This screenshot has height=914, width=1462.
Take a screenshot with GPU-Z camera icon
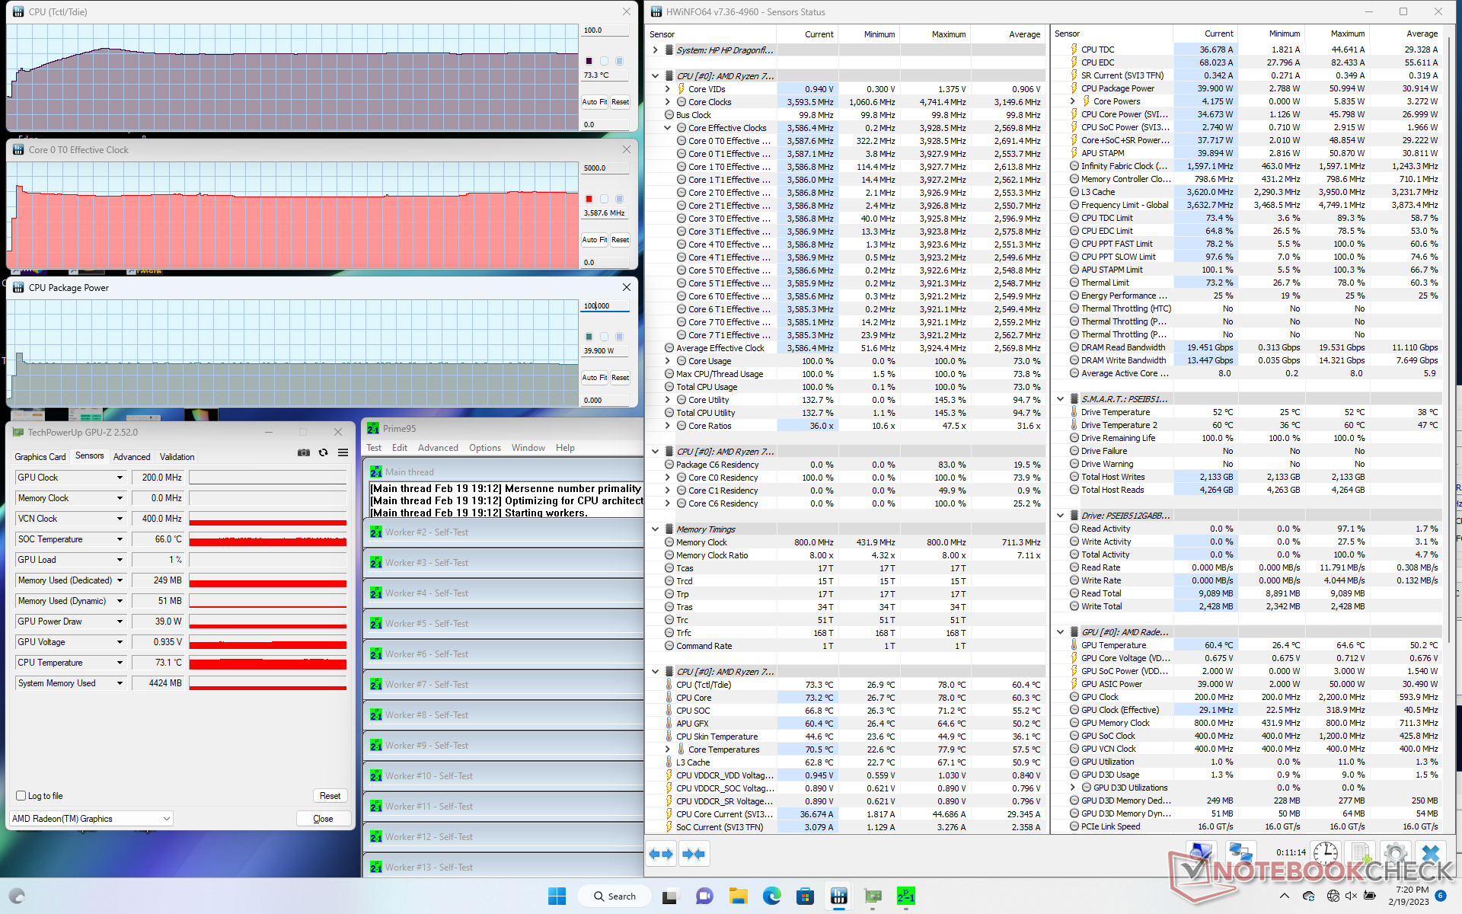pos(303,452)
